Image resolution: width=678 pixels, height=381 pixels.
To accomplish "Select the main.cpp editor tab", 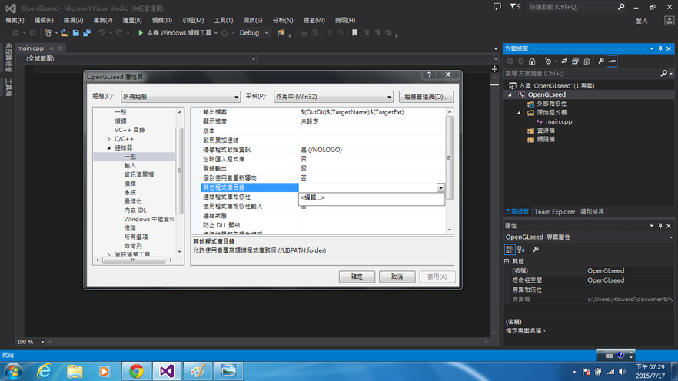I will (x=31, y=48).
